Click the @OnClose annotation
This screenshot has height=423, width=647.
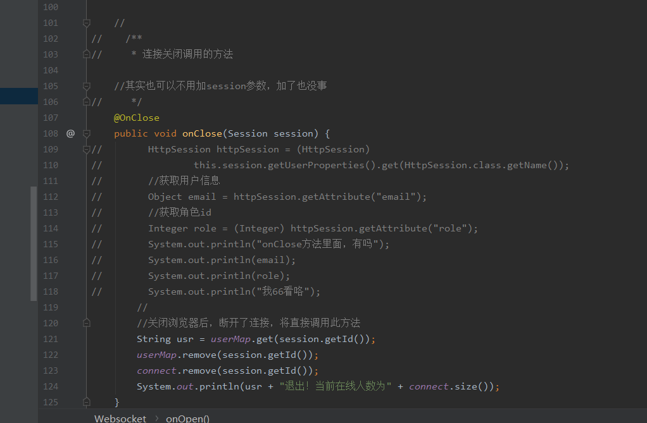point(137,118)
